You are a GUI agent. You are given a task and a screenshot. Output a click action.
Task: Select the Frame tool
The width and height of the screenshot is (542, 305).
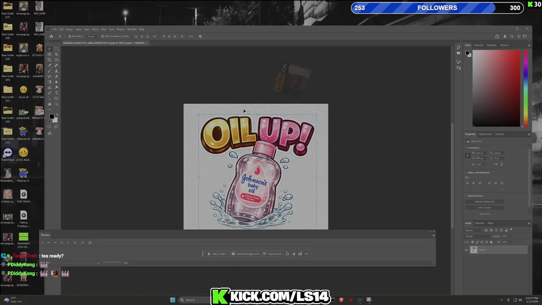pos(56,60)
